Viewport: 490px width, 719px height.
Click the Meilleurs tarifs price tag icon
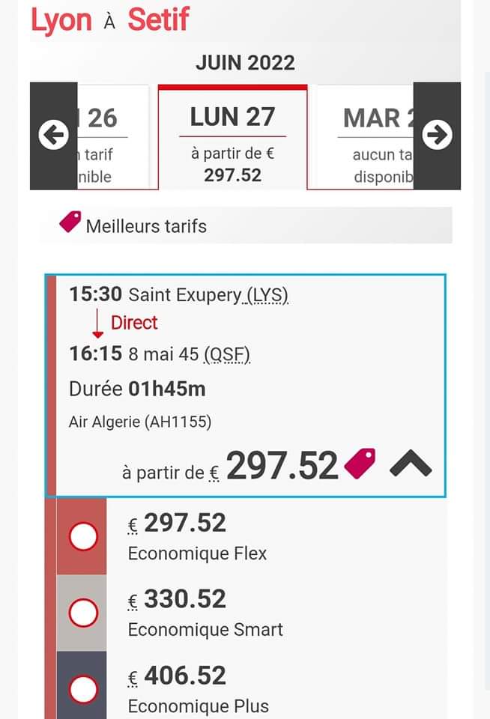click(70, 222)
